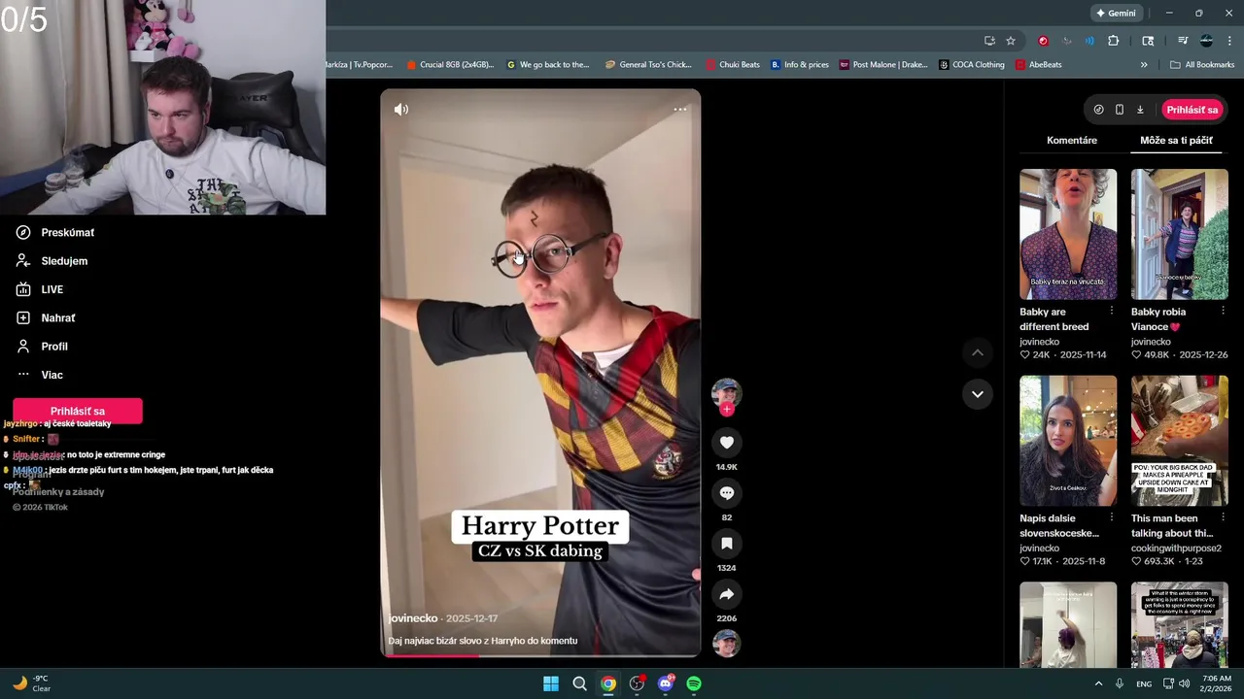Image resolution: width=1244 pixels, height=699 pixels.
Task: Switch to the Môže sa ti páčiť tab
Action: tap(1176, 141)
